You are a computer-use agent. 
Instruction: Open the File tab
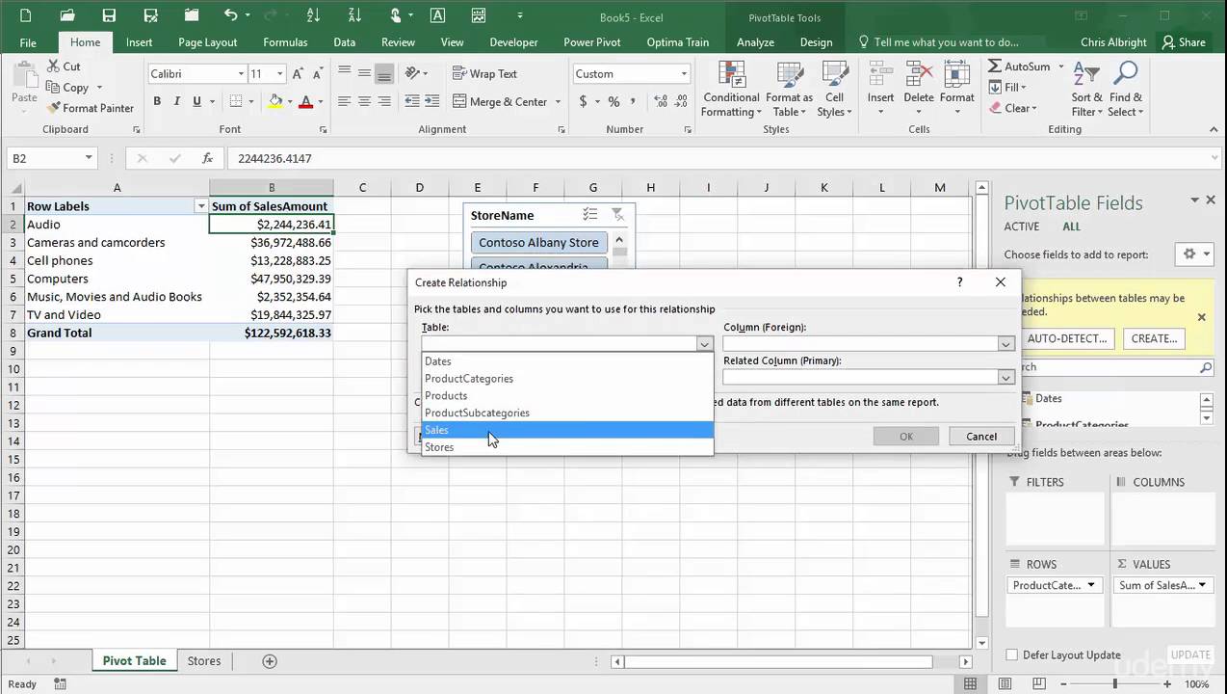click(28, 42)
